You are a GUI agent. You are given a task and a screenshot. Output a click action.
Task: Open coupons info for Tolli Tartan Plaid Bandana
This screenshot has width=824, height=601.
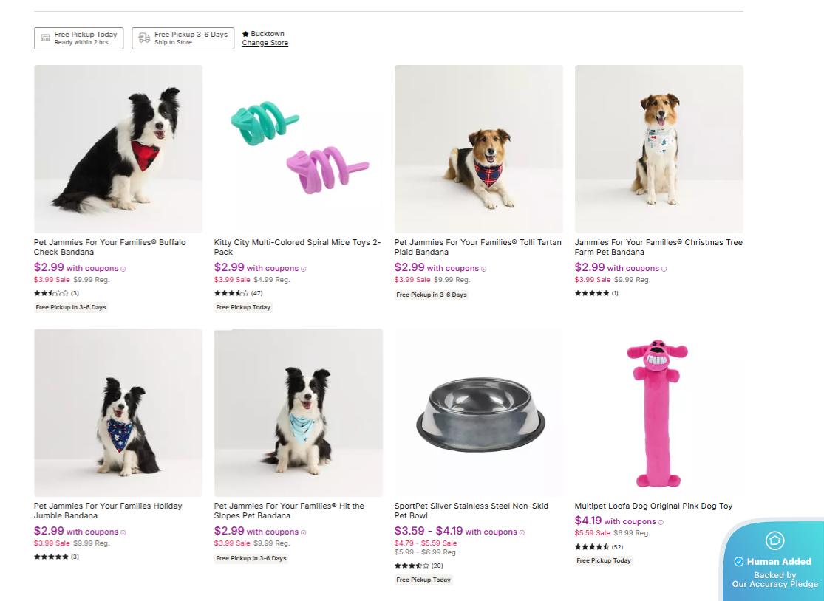click(x=483, y=267)
